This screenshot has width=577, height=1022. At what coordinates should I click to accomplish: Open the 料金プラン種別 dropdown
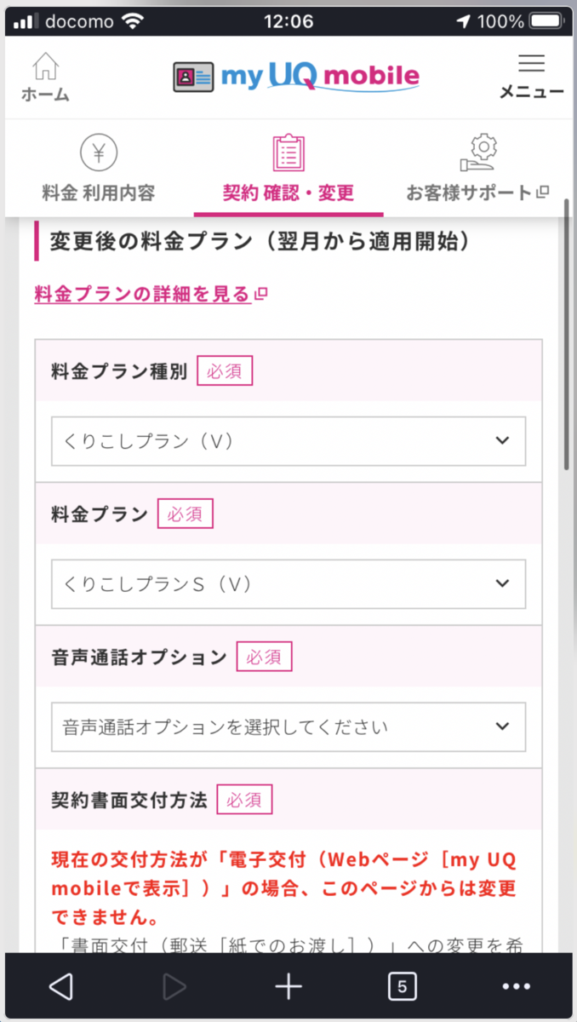pyautogui.click(x=288, y=440)
